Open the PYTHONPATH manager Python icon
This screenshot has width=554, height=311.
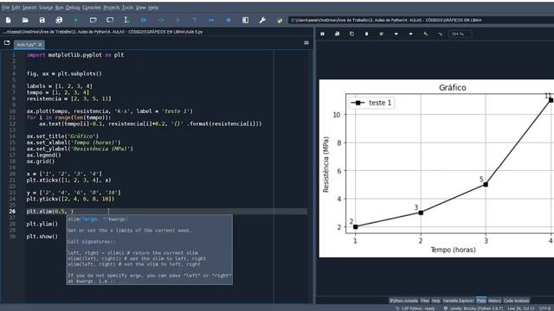pyautogui.click(x=280, y=21)
